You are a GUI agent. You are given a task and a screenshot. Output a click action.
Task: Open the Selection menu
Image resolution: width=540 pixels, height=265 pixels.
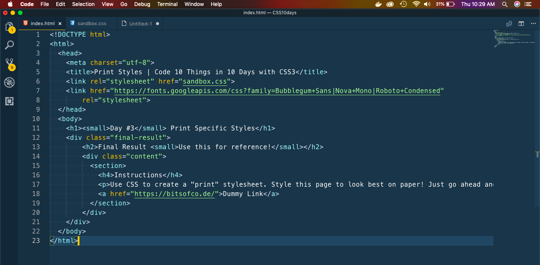click(83, 4)
